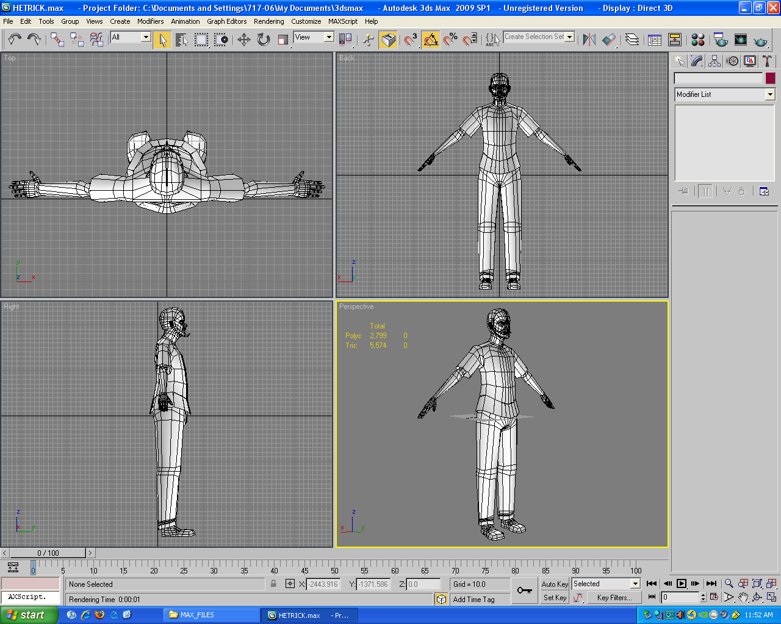The image size is (781, 624).
Task: Open the Selected key filter dropdown
Action: pyautogui.click(x=635, y=584)
